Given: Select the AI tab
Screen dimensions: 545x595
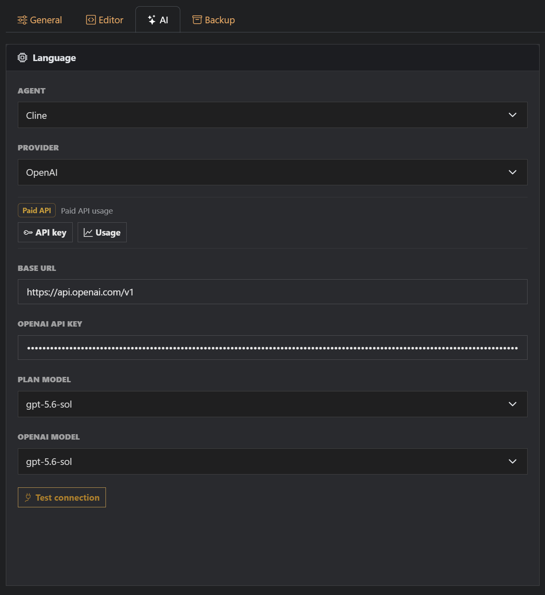Looking at the screenshot, I should (x=158, y=20).
